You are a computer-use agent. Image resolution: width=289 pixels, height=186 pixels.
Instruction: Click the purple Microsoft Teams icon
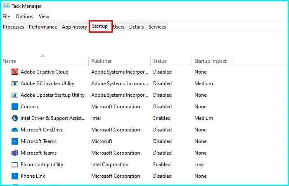(x=15, y=153)
